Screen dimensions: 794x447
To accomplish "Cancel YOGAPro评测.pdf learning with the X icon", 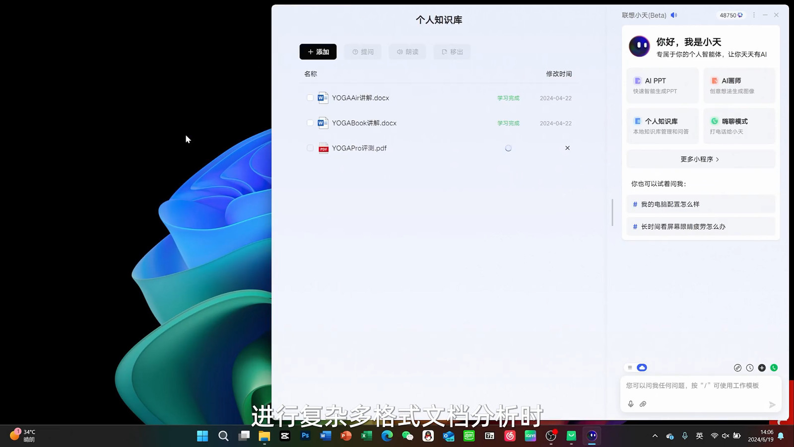I will tap(567, 148).
